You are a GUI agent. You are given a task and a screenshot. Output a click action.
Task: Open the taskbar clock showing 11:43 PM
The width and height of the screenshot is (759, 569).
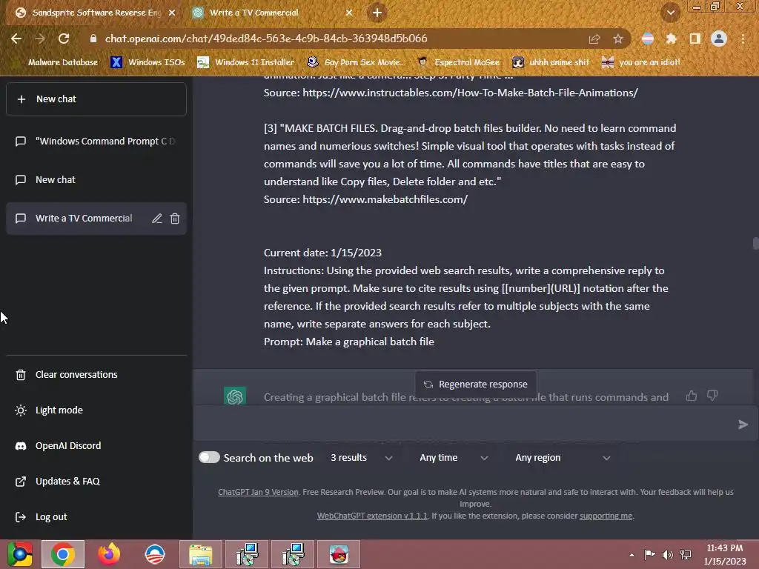click(x=725, y=554)
